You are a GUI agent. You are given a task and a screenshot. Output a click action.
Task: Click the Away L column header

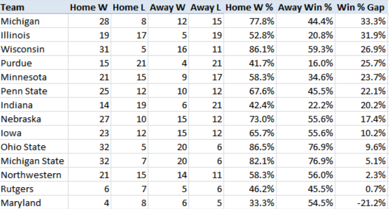(206, 7)
